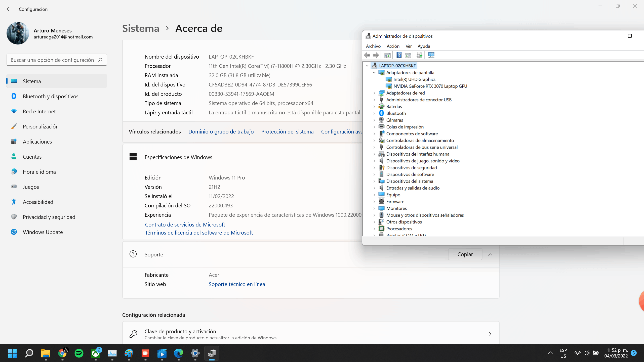This screenshot has width=644, height=362.
Task: Click Soporte técnico en línea link
Action: [x=237, y=284]
